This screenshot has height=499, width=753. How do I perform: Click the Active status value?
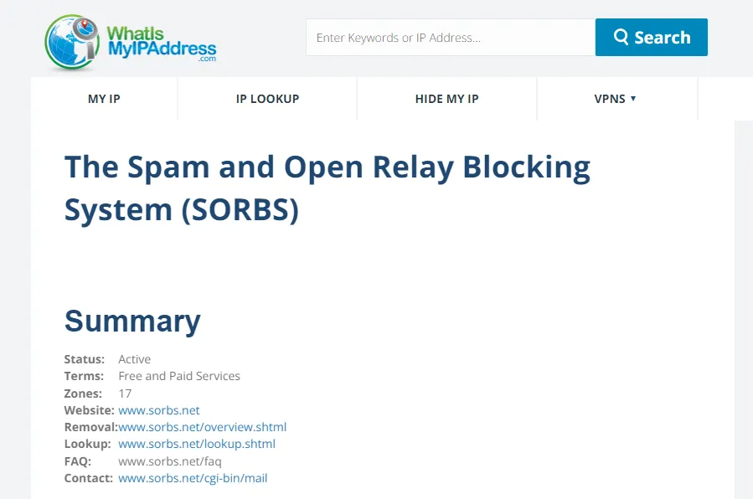tap(134, 359)
